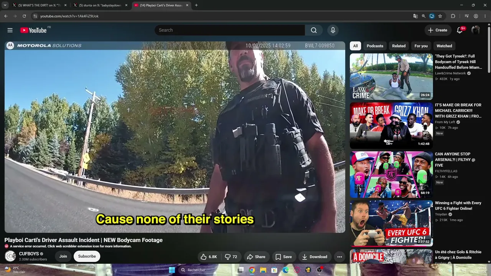491x276 pixels.
Task: Save the video to a playlist
Action: point(283,257)
